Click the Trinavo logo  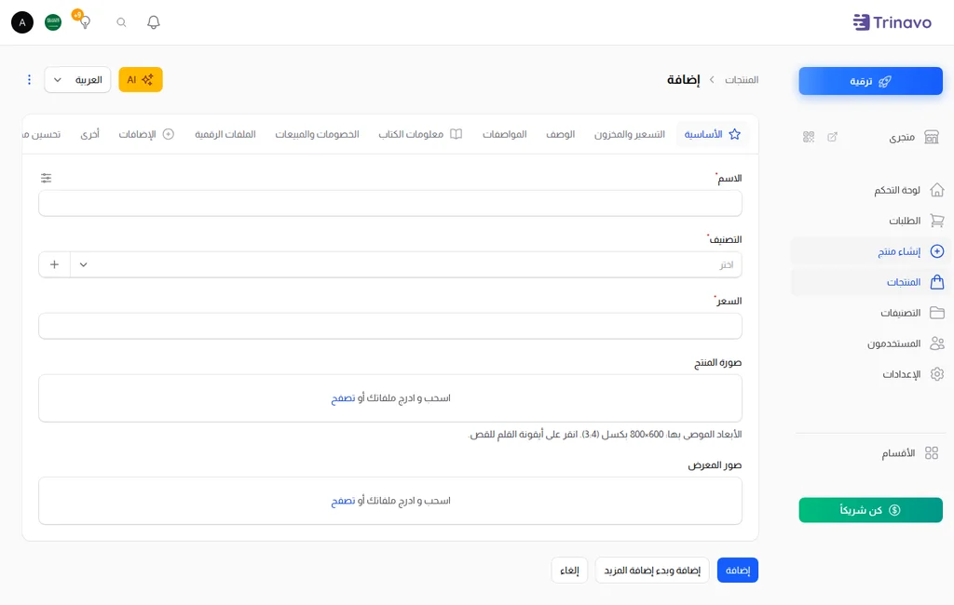coord(892,22)
